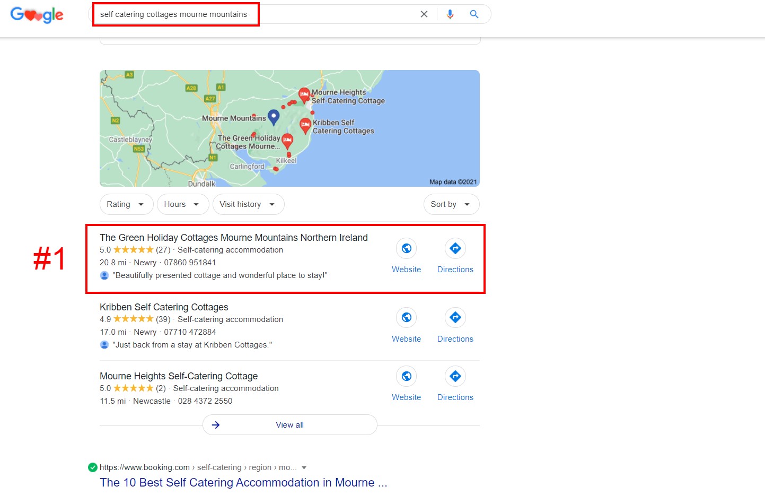Screen dimensions: 765x495
Task: Click phone number 028 4372 2550
Action: click(x=205, y=401)
